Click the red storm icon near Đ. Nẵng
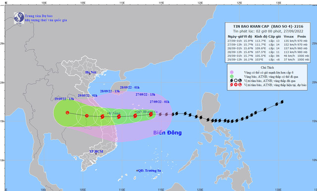Viewport: 317px width, 191px height. (102, 116)
